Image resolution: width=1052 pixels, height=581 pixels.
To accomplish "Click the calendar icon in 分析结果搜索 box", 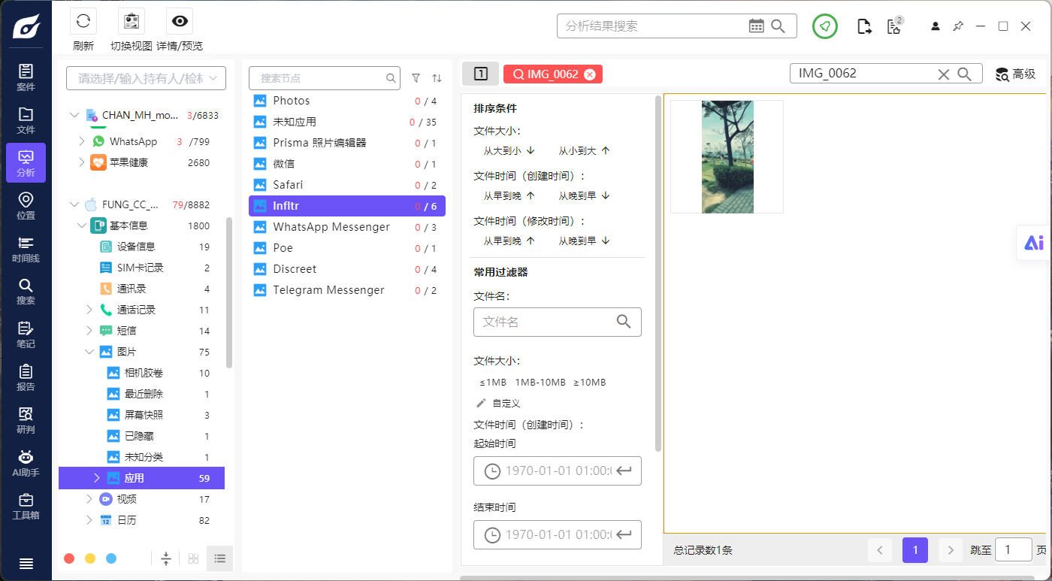I will coord(757,26).
